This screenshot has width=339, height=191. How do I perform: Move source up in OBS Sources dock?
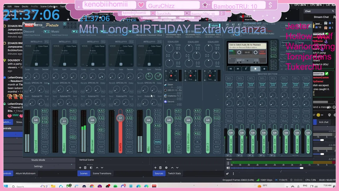(x=172, y=168)
